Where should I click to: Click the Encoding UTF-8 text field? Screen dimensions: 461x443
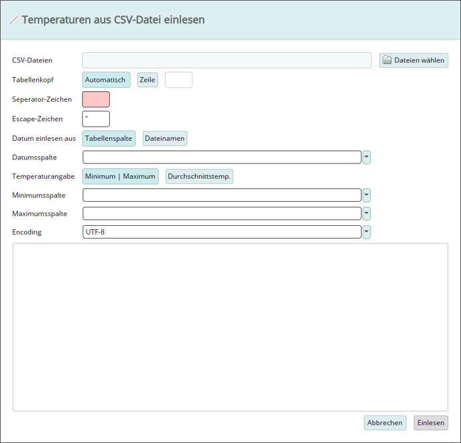[x=222, y=232]
